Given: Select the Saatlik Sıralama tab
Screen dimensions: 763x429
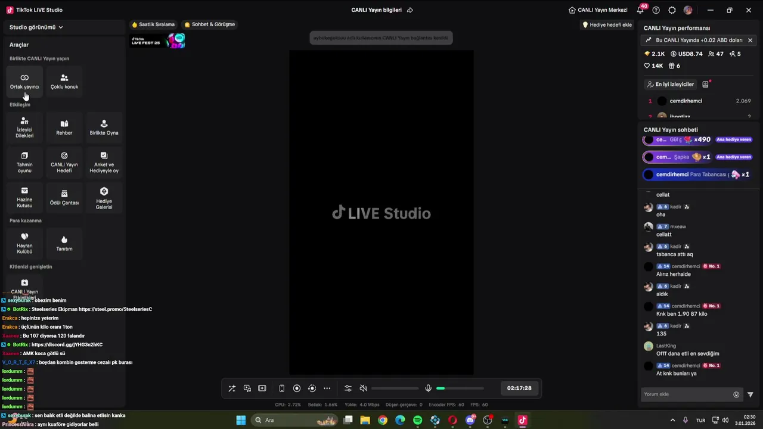Looking at the screenshot, I should click(x=153, y=24).
